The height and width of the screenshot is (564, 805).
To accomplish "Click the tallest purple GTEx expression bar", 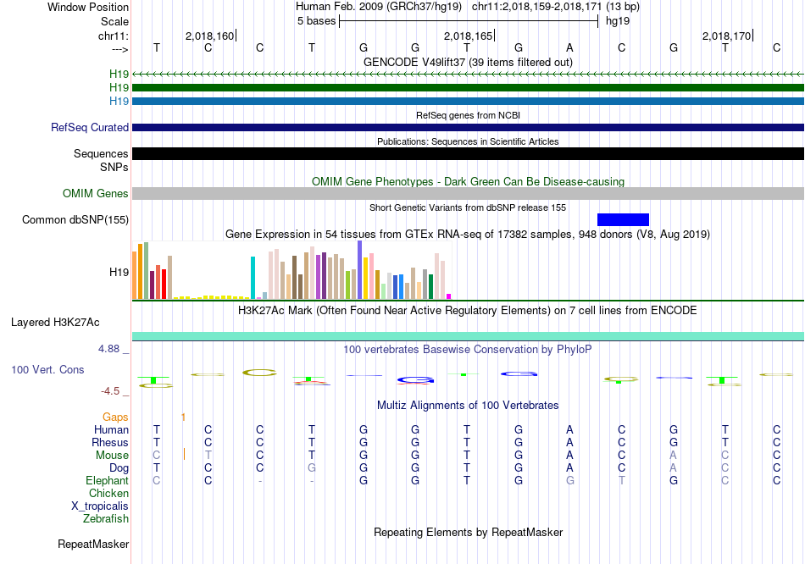I will pos(360,269).
